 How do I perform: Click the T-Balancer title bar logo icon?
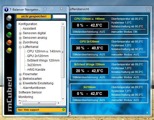[x=6, y=10]
